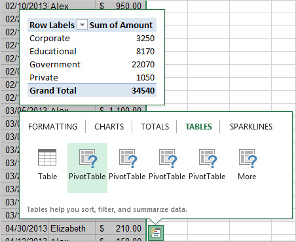Click the Sum of Amount header
296x242 pixels.
pos(121,25)
